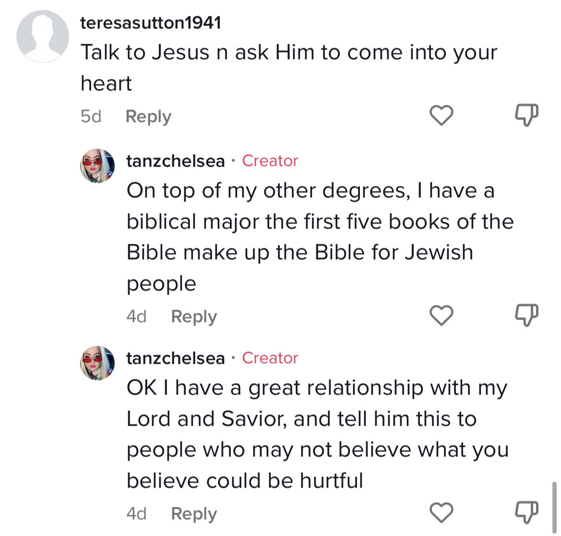Open teresasutton1941's default profile avatar
The height and width of the screenshot is (536, 561).
tap(43, 36)
